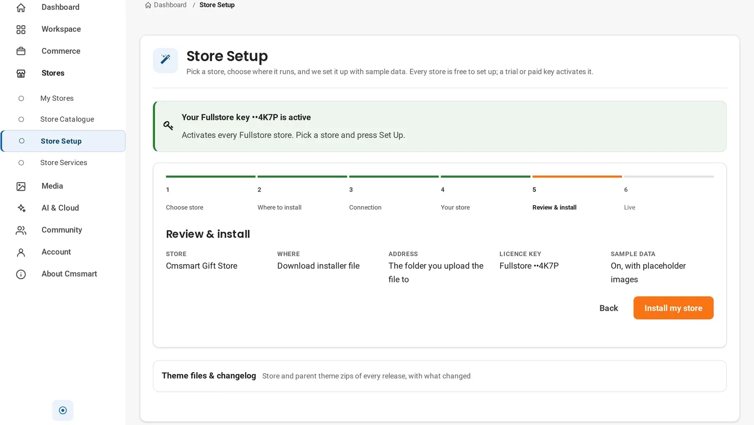
Task: Click the Workspace grid icon
Action: 21,30
